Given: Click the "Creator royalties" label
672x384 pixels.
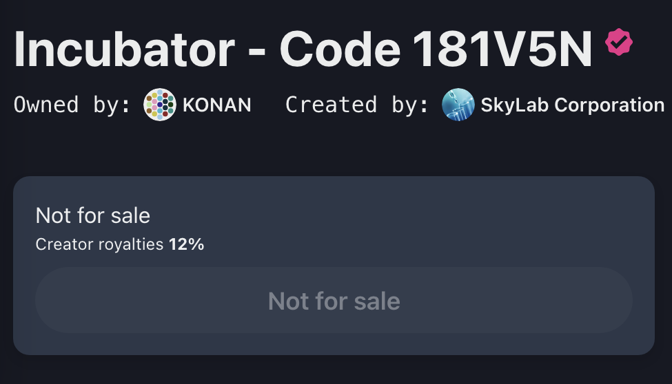Looking at the screenshot, I should [99, 244].
